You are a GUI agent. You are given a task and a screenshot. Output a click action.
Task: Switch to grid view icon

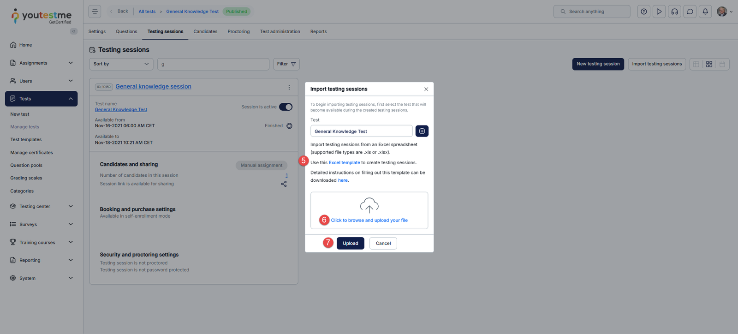point(709,64)
